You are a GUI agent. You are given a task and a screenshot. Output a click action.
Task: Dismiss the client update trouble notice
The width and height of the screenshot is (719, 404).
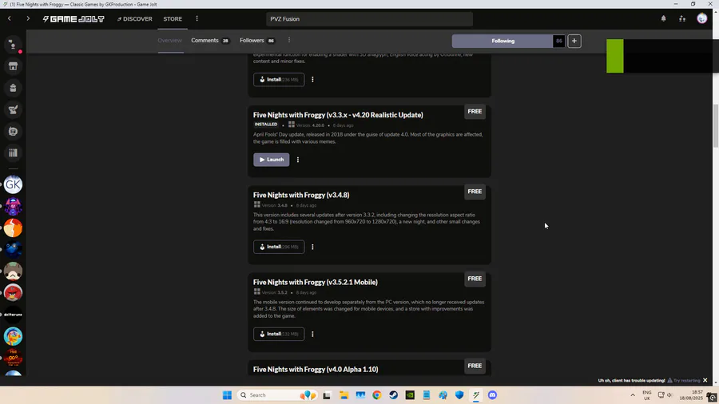click(x=705, y=380)
